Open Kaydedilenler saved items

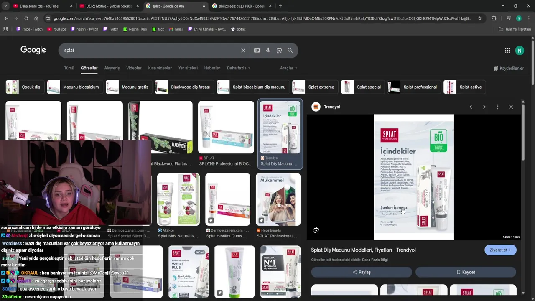(x=509, y=68)
